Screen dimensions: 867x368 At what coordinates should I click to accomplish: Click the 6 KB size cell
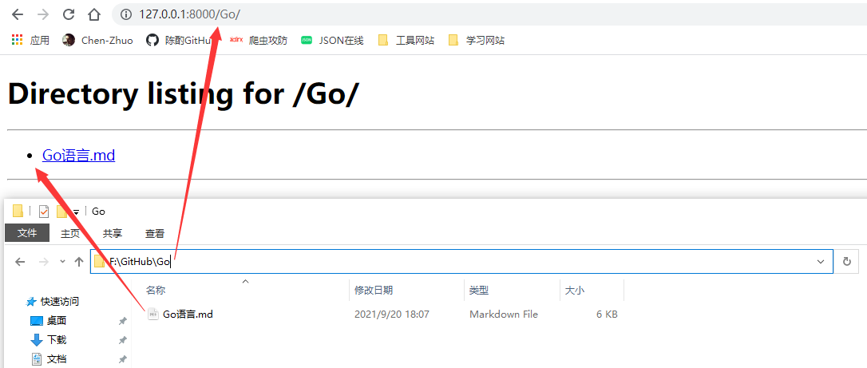[607, 315]
